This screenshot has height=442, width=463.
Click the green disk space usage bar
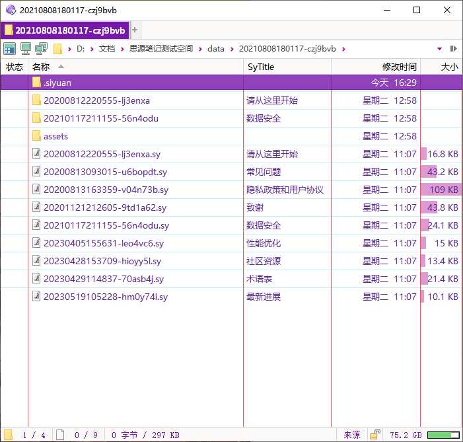coord(443,435)
